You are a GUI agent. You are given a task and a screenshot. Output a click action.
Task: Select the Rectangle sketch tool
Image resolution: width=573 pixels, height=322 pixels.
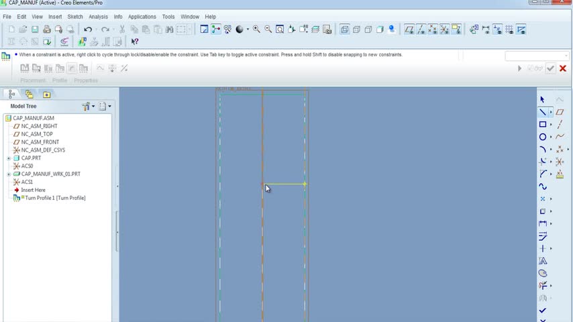(x=543, y=125)
